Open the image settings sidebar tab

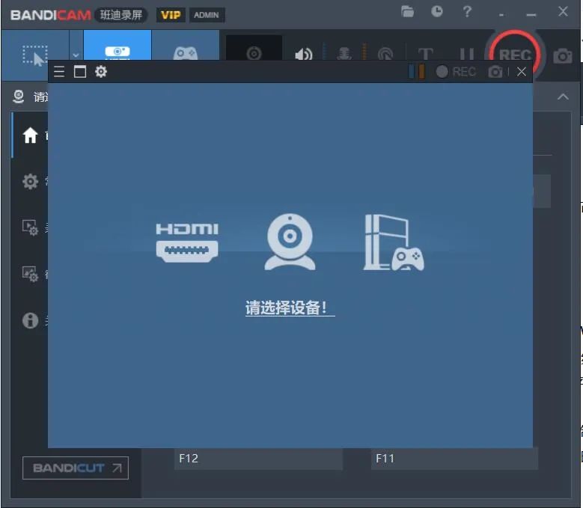(30, 274)
